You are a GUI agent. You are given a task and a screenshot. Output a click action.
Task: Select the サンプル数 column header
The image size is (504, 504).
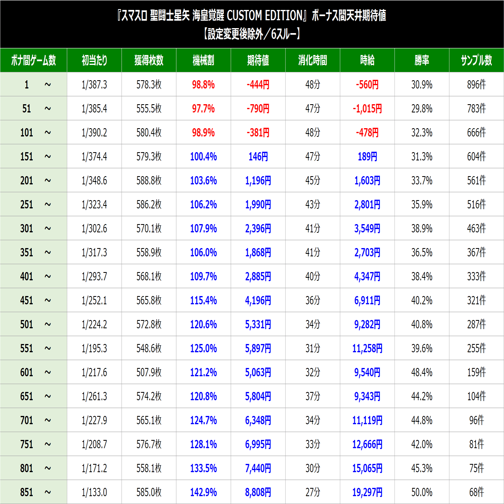[476, 60]
